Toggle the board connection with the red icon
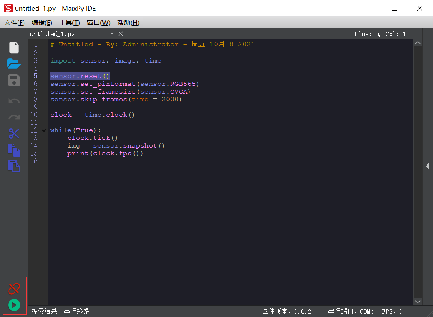 [14, 288]
